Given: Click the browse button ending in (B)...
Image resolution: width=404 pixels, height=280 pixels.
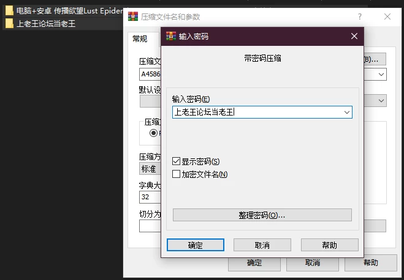Looking at the screenshot, I should click(x=375, y=59).
